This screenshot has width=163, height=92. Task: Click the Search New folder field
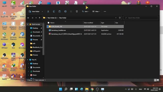(x=141, y=18)
